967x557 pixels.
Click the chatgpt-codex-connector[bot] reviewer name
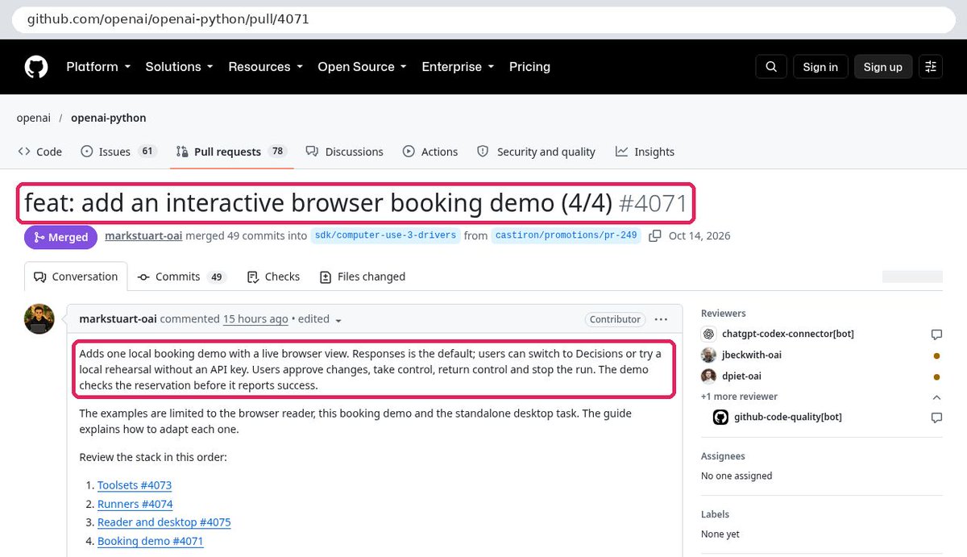pyautogui.click(x=788, y=334)
